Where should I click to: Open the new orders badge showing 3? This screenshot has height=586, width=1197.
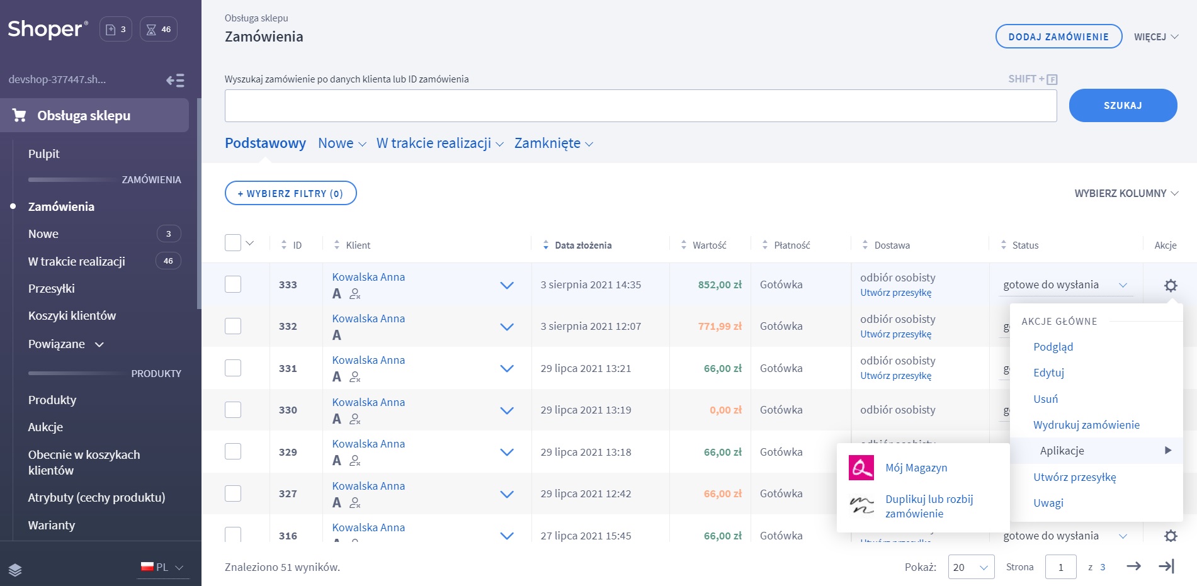click(x=116, y=29)
